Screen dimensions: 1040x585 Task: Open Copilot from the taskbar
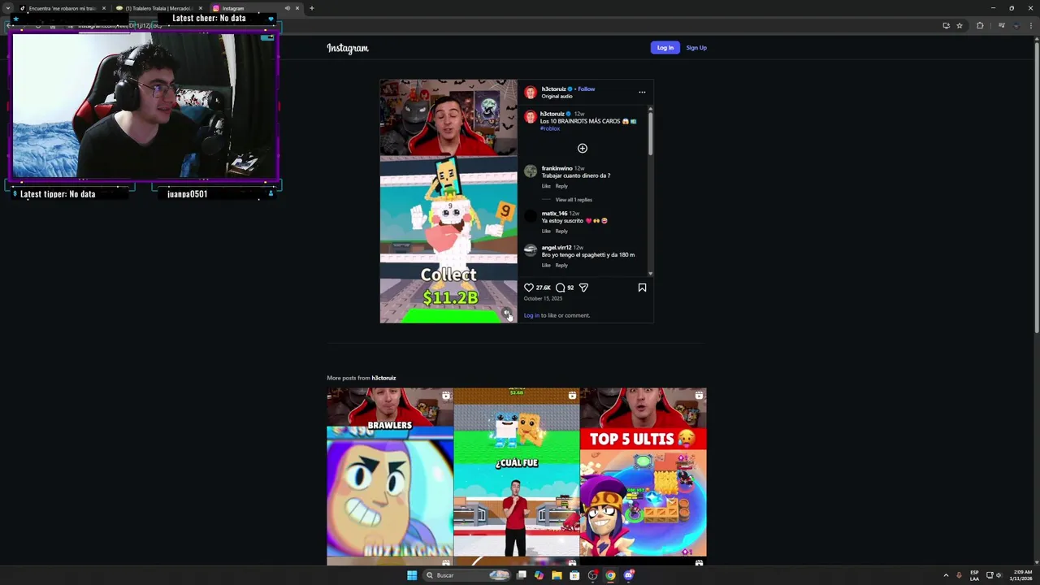point(539,575)
